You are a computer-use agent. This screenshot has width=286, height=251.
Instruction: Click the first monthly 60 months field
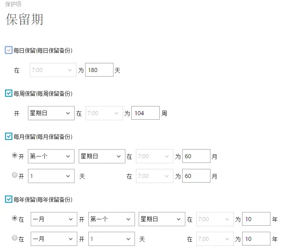(196, 156)
